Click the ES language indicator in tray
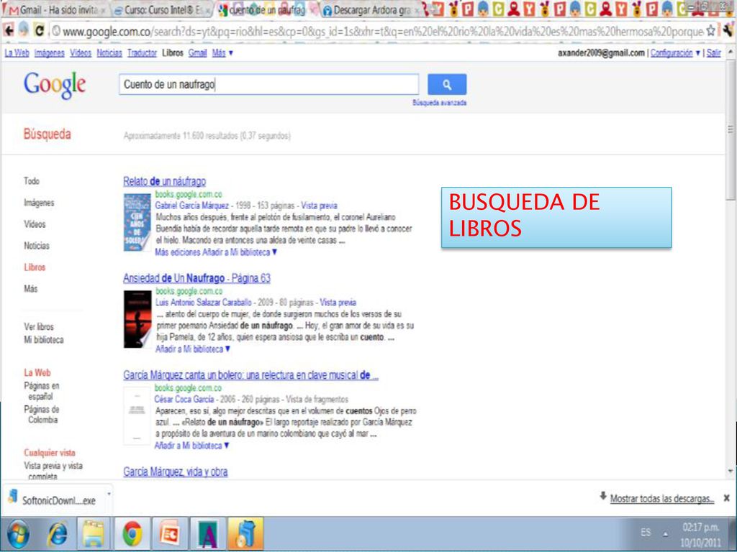This screenshot has height=552, width=737. coord(646,533)
